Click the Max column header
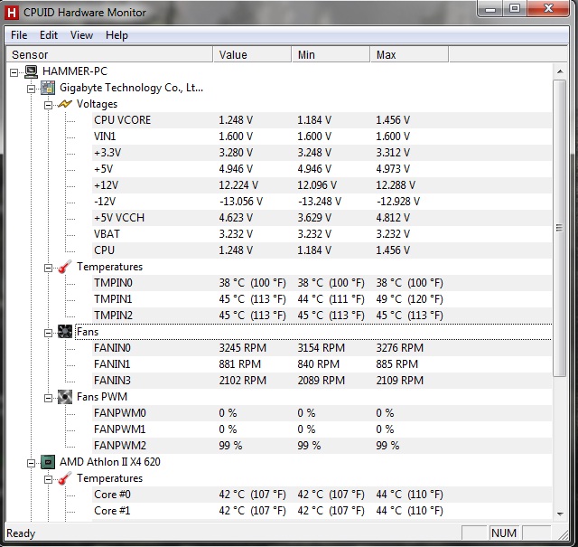Screen dimensions: 578x547 click(409, 54)
